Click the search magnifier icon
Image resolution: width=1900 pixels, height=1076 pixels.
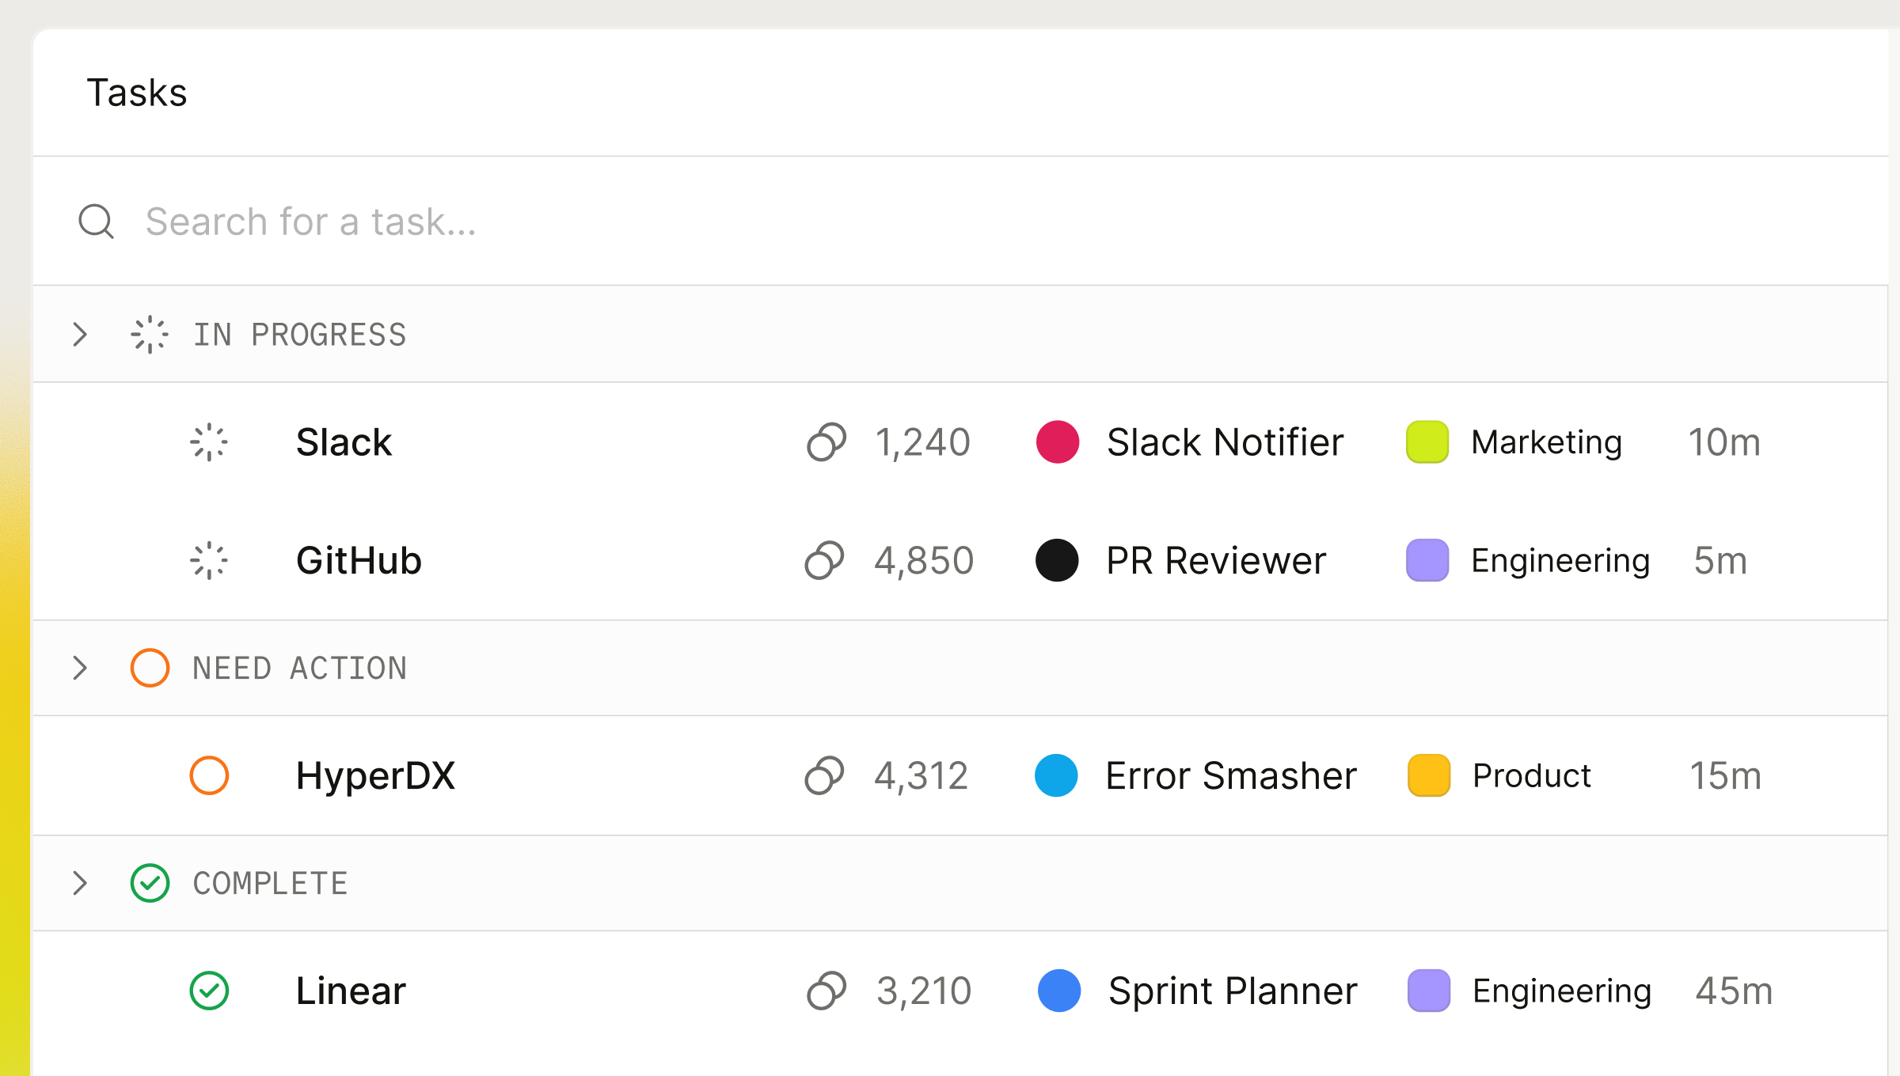97,222
